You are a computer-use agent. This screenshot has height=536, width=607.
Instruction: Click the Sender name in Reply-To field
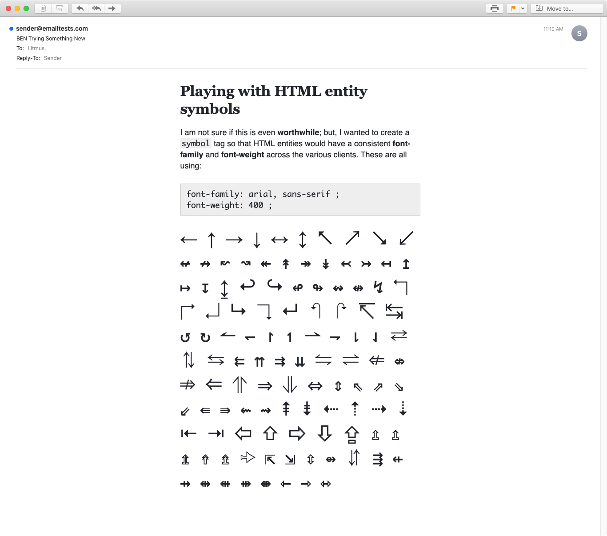point(52,58)
